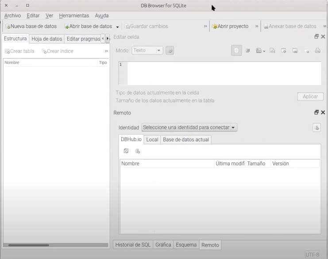Select the Remoto bottom tab
Screen dimensions: 328x259
pos(210,245)
